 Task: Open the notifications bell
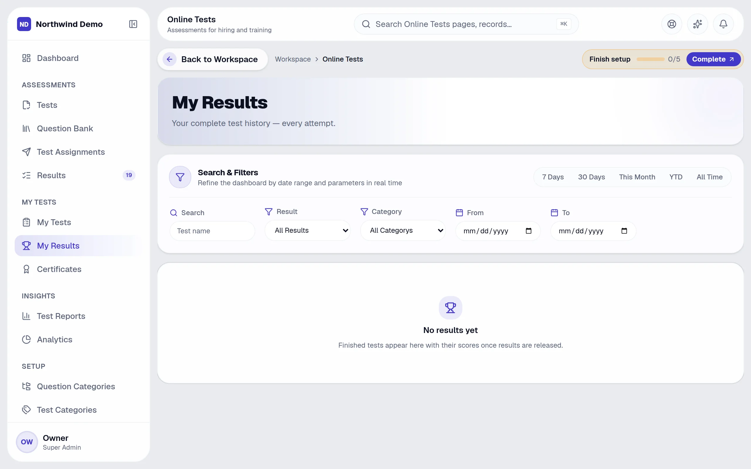(723, 24)
